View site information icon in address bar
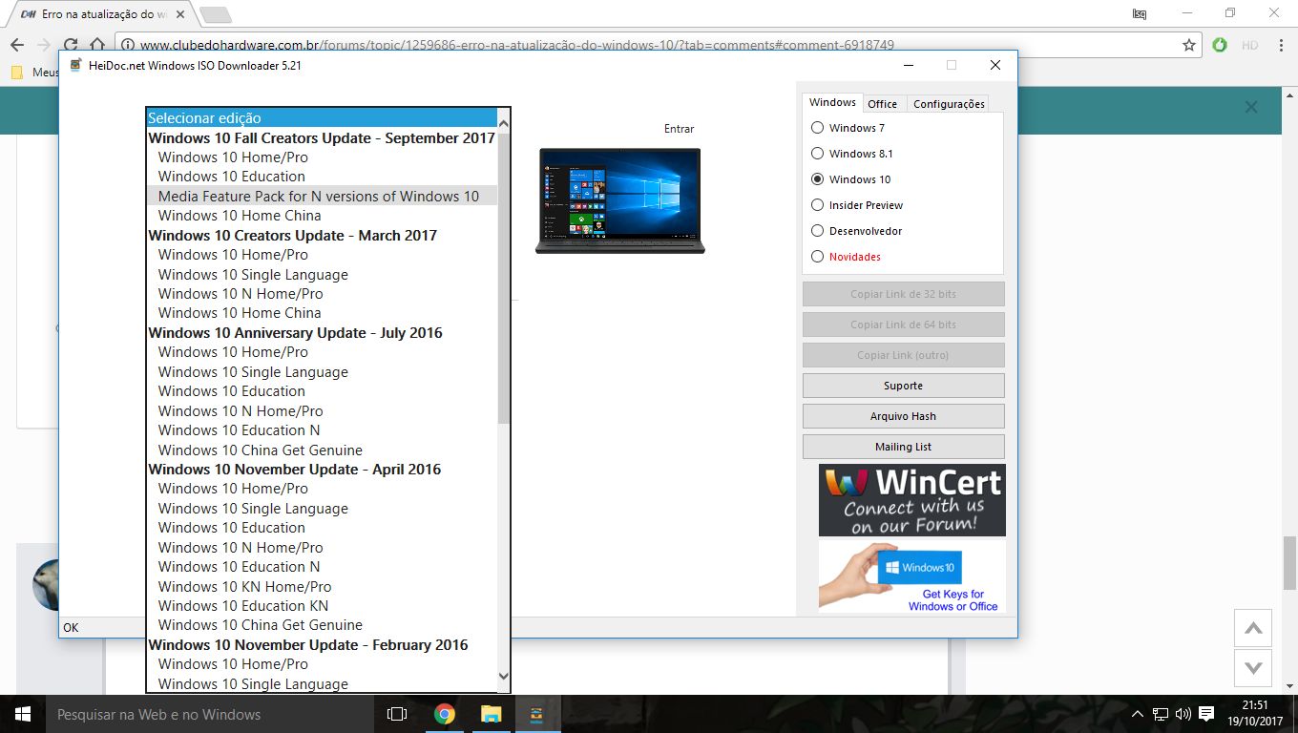 (128, 45)
